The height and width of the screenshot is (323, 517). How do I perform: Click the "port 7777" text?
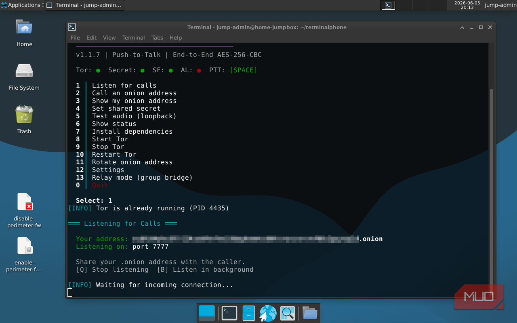(x=150, y=246)
